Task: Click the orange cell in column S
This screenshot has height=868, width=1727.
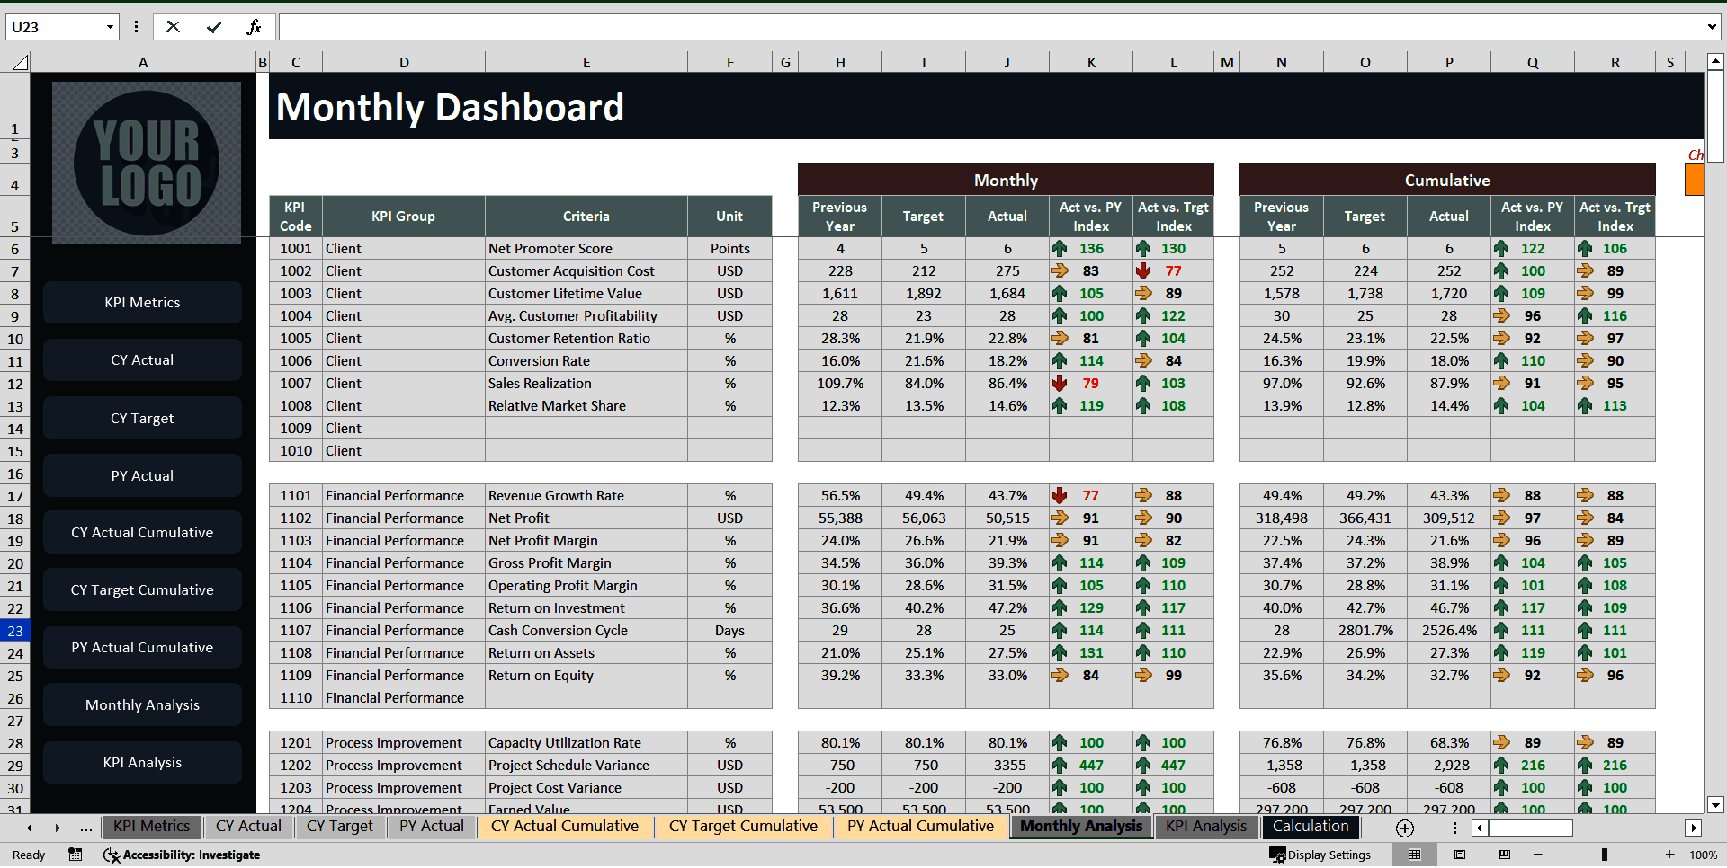Action: 1694,180
